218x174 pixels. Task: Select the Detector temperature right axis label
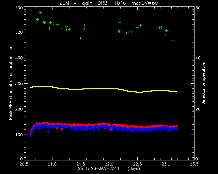(203, 83)
